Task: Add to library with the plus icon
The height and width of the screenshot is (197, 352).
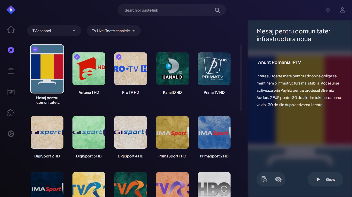Action: tap(264, 179)
